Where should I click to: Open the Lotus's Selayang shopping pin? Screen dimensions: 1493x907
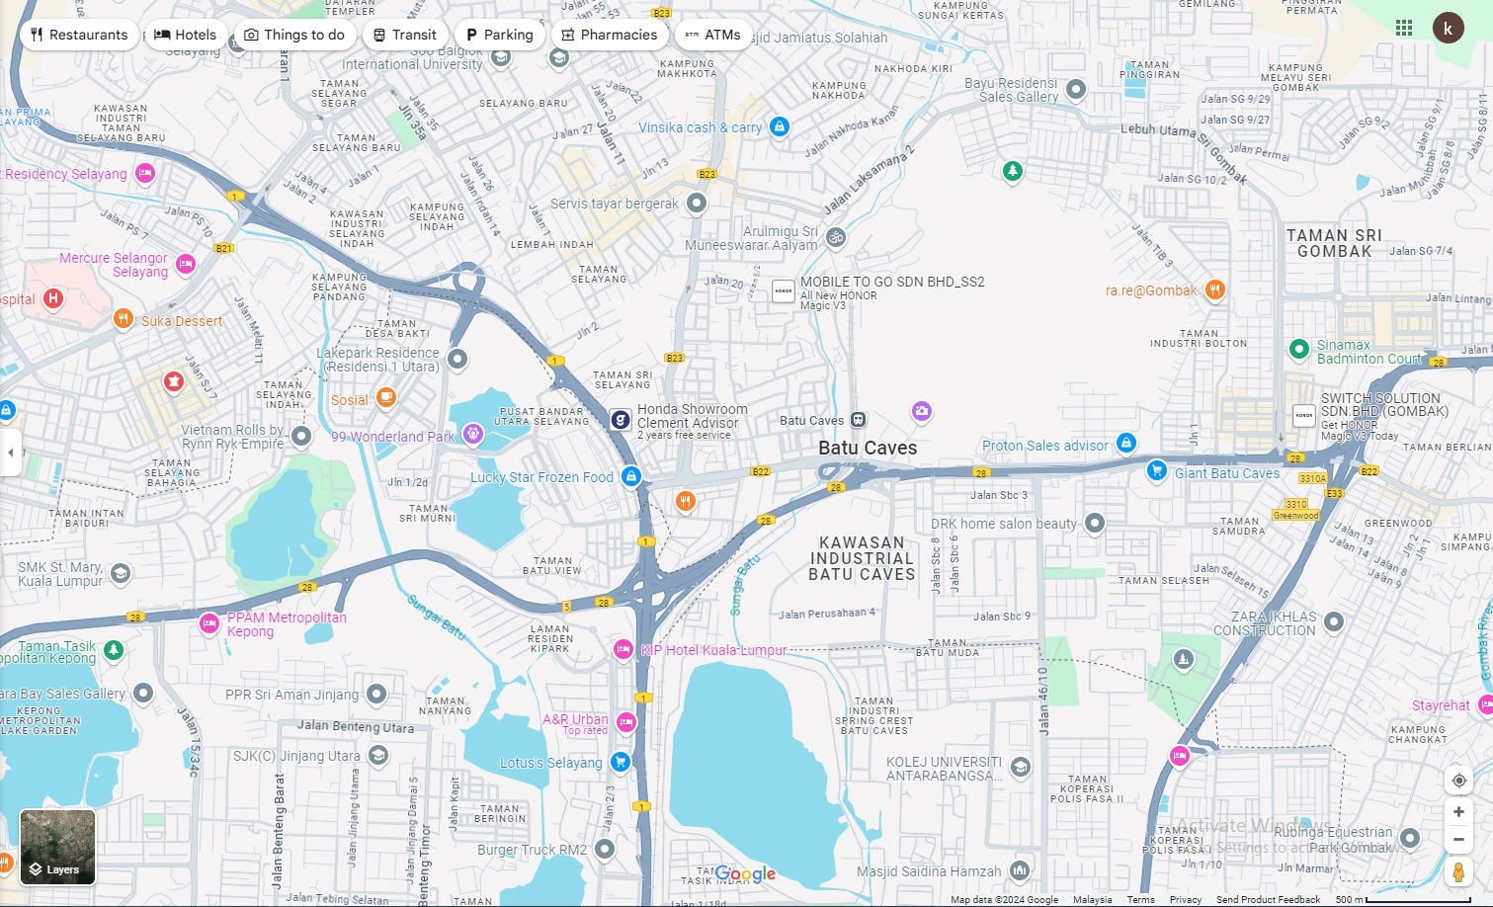tap(621, 762)
